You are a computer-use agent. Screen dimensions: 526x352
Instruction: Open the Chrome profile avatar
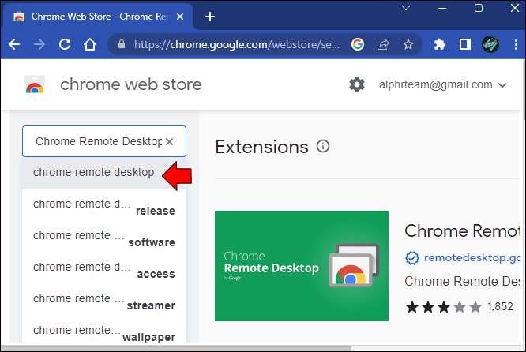pyautogui.click(x=490, y=44)
